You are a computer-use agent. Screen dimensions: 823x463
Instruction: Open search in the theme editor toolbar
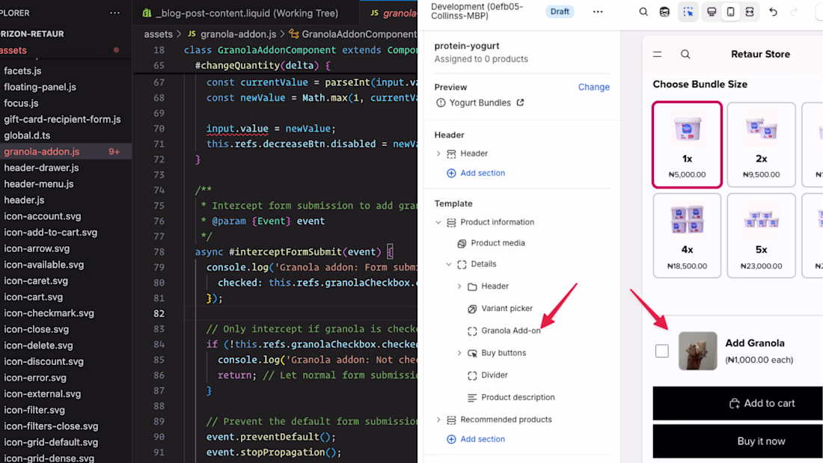(643, 12)
